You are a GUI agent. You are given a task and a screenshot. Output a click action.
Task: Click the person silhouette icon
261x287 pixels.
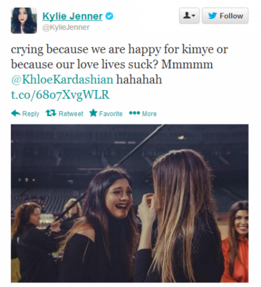187,16
